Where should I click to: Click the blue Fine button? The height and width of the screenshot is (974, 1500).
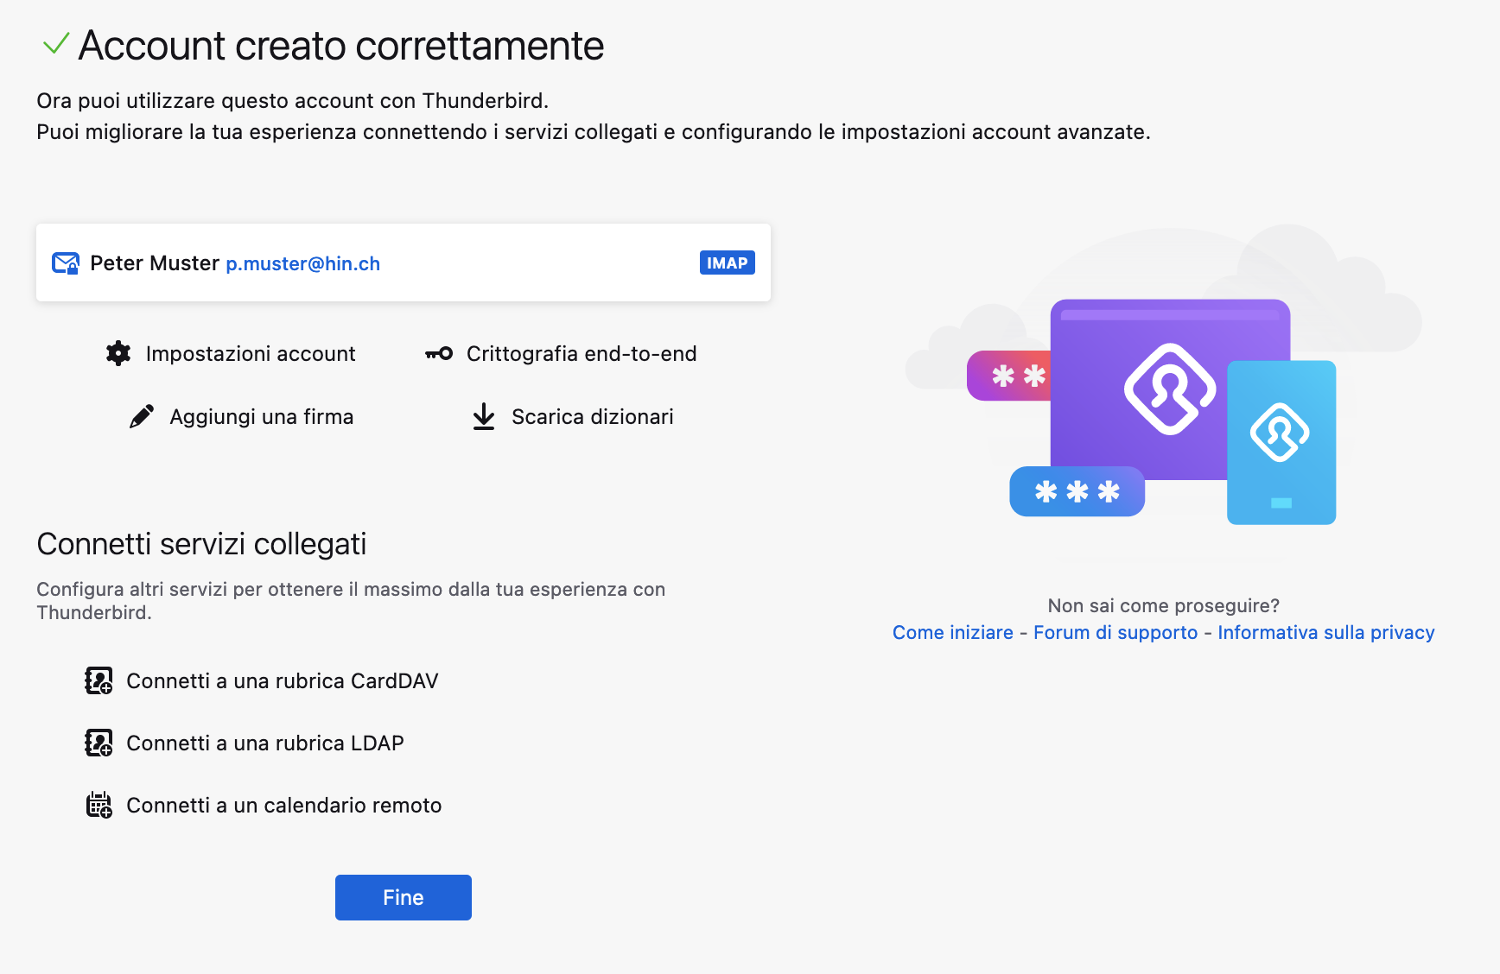point(404,897)
